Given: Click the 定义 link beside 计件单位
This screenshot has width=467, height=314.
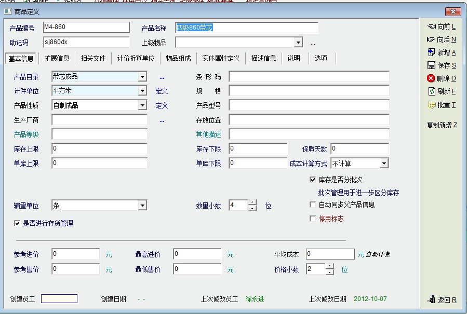Looking at the screenshot, I should tap(162, 91).
